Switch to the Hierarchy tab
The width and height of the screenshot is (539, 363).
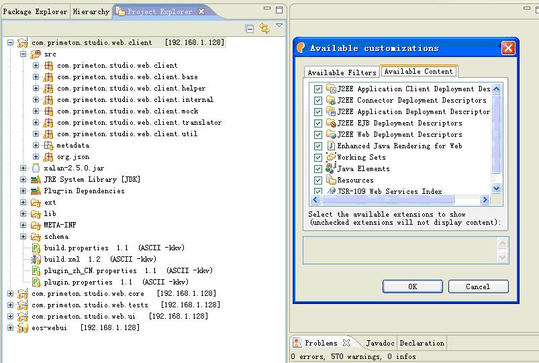pyautogui.click(x=91, y=11)
